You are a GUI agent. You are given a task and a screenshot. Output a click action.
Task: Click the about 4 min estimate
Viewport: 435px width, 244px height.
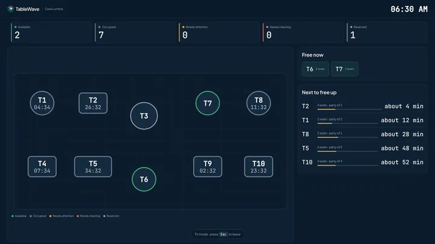[404, 106]
